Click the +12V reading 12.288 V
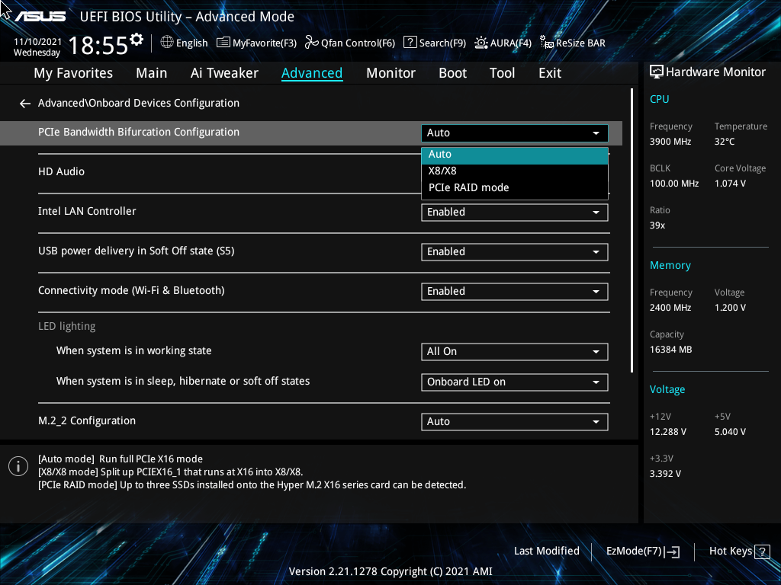The height and width of the screenshot is (585, 781). coord(667,432)
